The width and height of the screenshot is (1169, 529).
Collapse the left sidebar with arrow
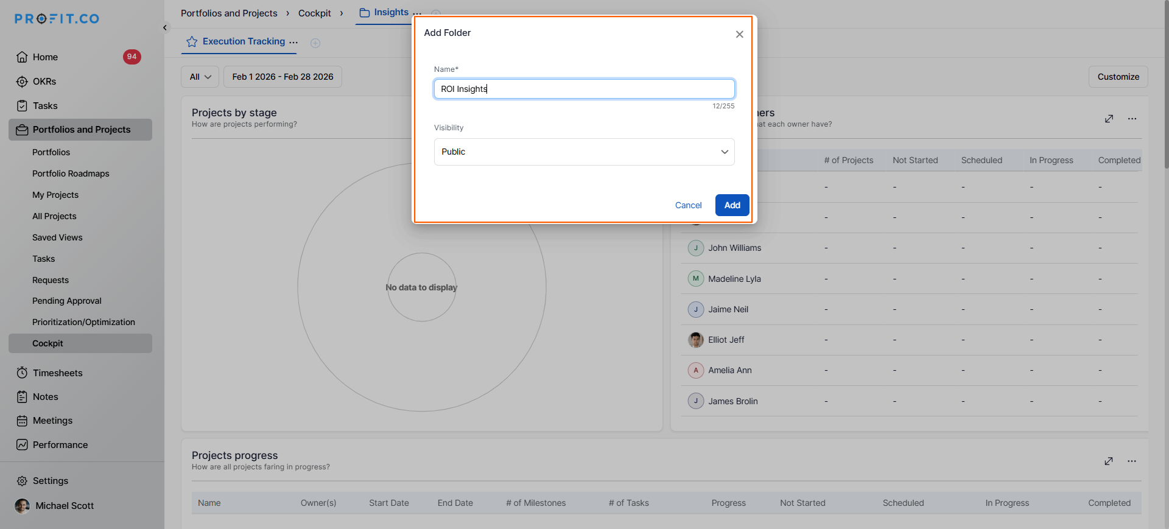165,27
